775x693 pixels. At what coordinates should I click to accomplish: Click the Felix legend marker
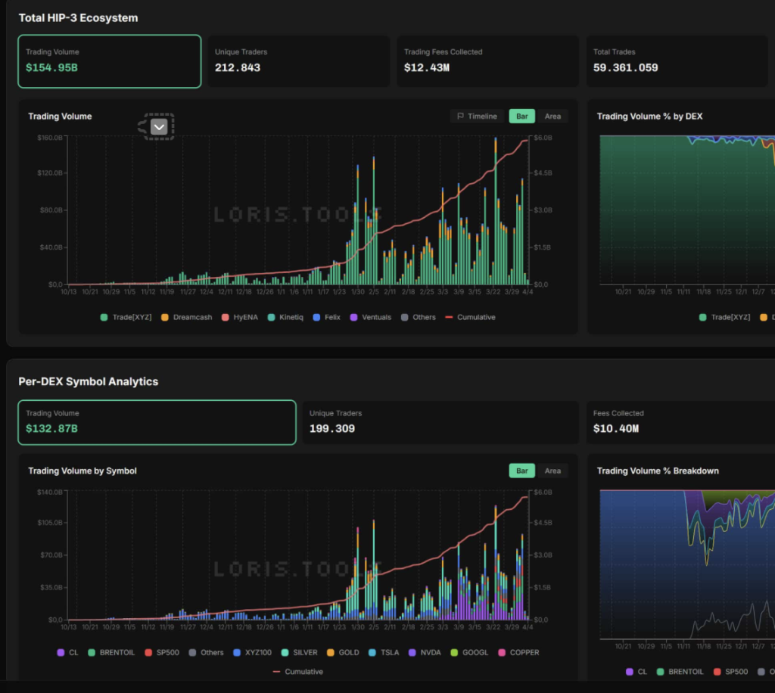(x=317, y=317)
